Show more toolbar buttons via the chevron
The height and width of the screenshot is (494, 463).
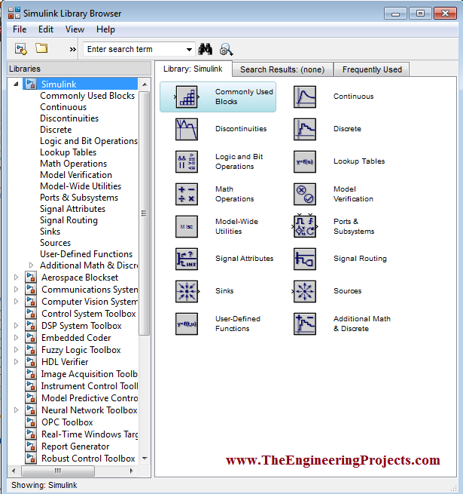pos(73,50)
